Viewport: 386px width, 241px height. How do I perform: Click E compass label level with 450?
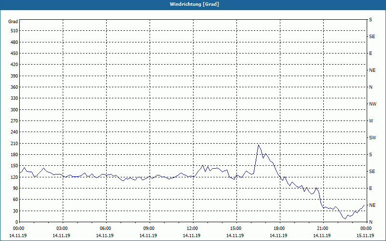(371, 54)
